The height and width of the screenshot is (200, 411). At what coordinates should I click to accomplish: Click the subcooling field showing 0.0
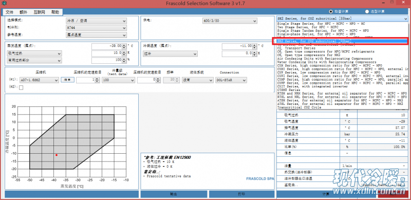(237, 53)
